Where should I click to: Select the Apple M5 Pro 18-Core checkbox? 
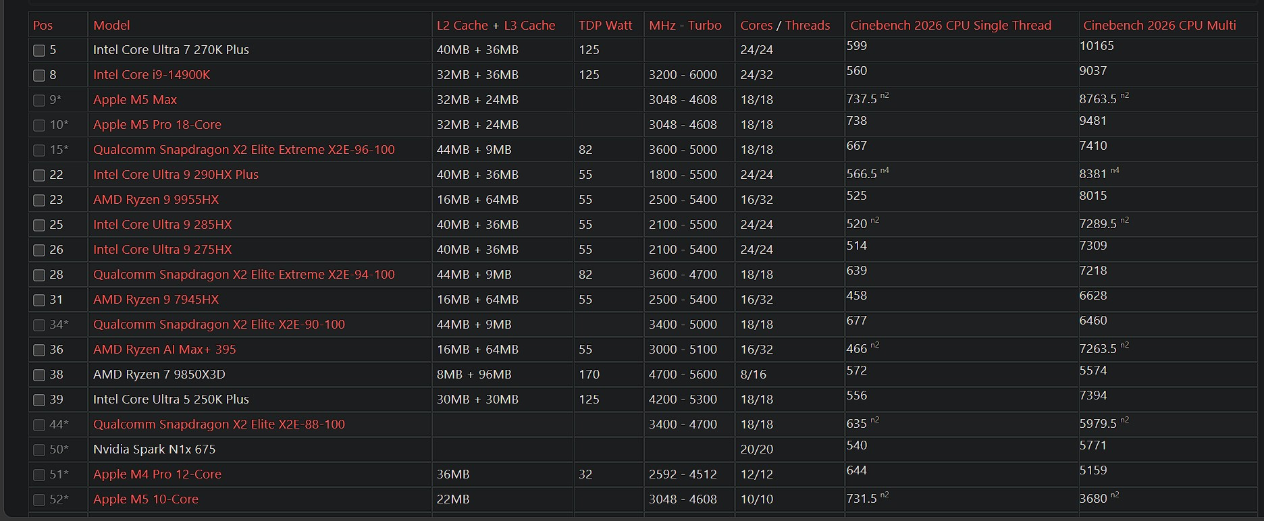[39, 126]
